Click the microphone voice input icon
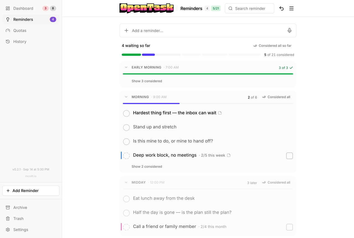This screenshot has width=354, height=238. [289, 30]
